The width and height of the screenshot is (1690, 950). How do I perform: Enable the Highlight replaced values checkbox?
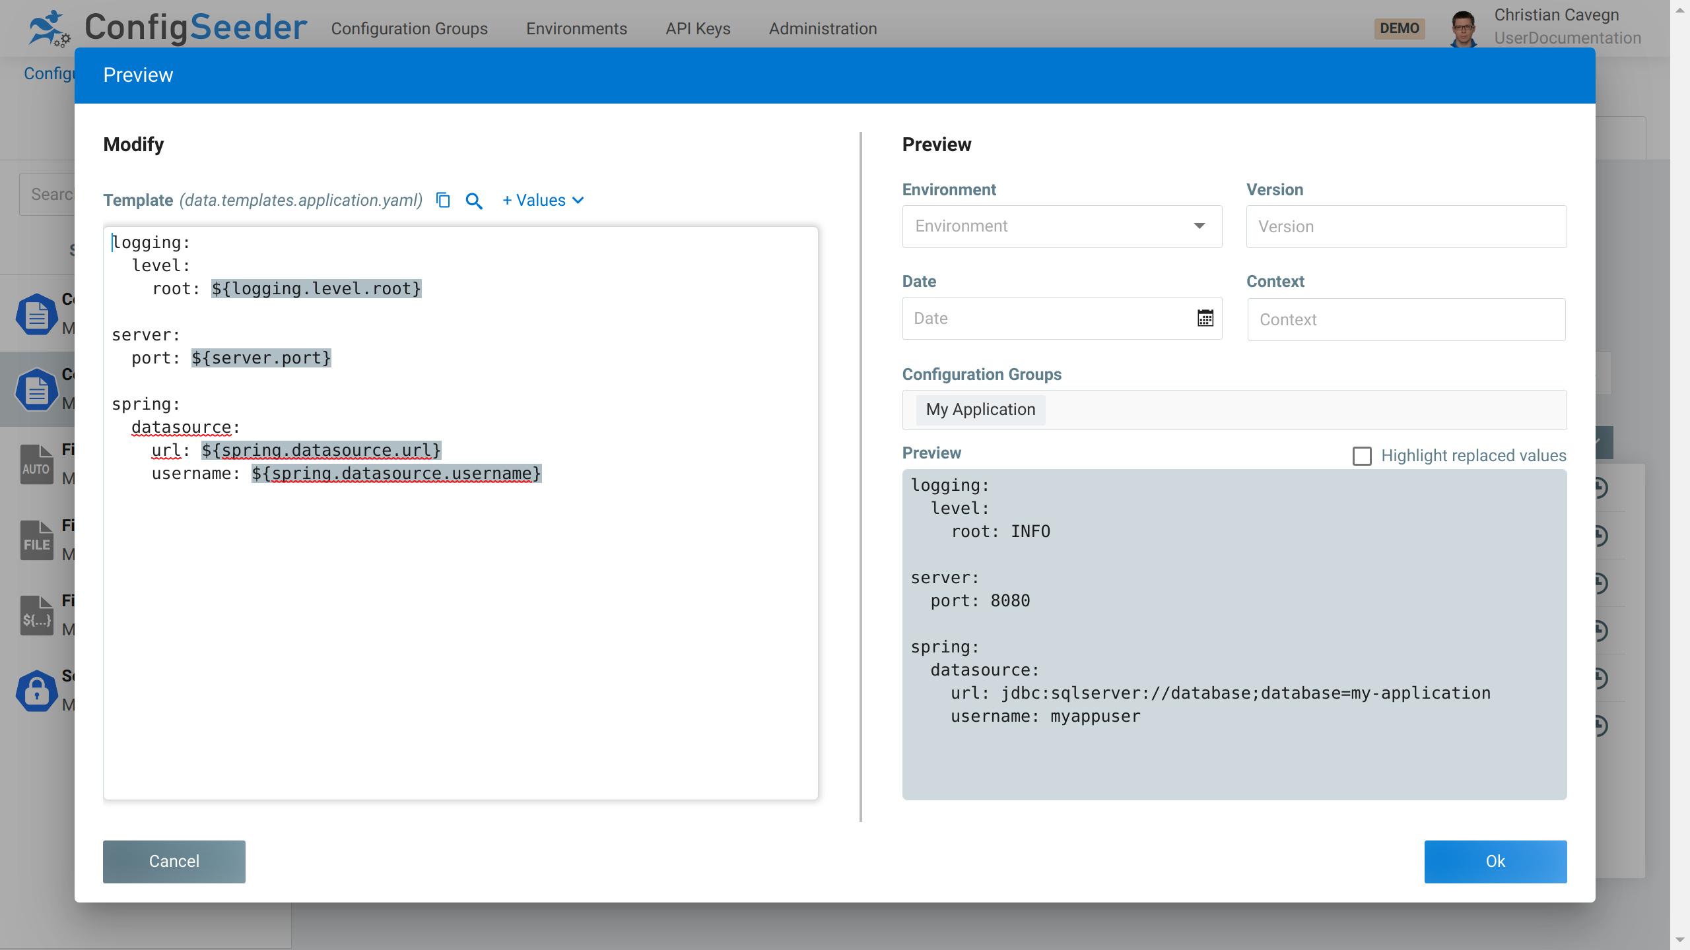tap(1363, 455)
